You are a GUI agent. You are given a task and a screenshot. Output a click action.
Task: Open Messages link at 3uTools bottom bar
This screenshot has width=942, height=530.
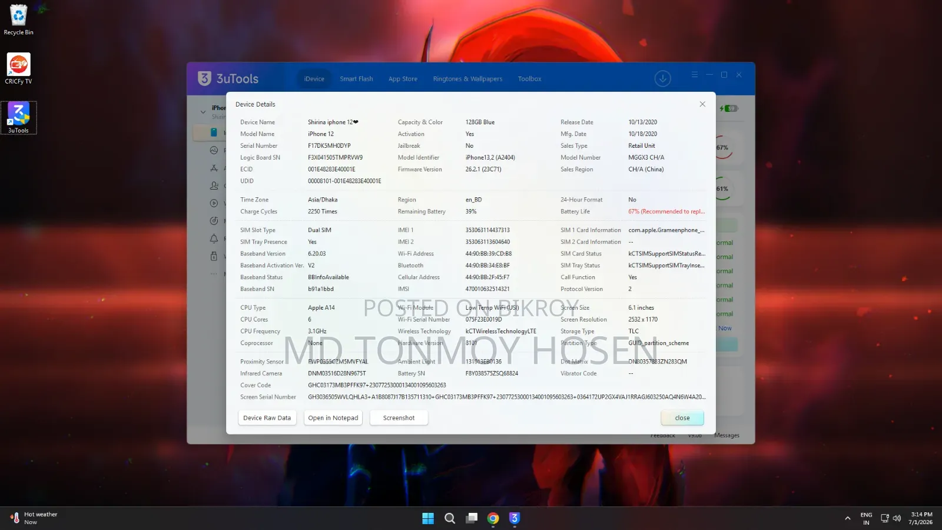[727, 436]
